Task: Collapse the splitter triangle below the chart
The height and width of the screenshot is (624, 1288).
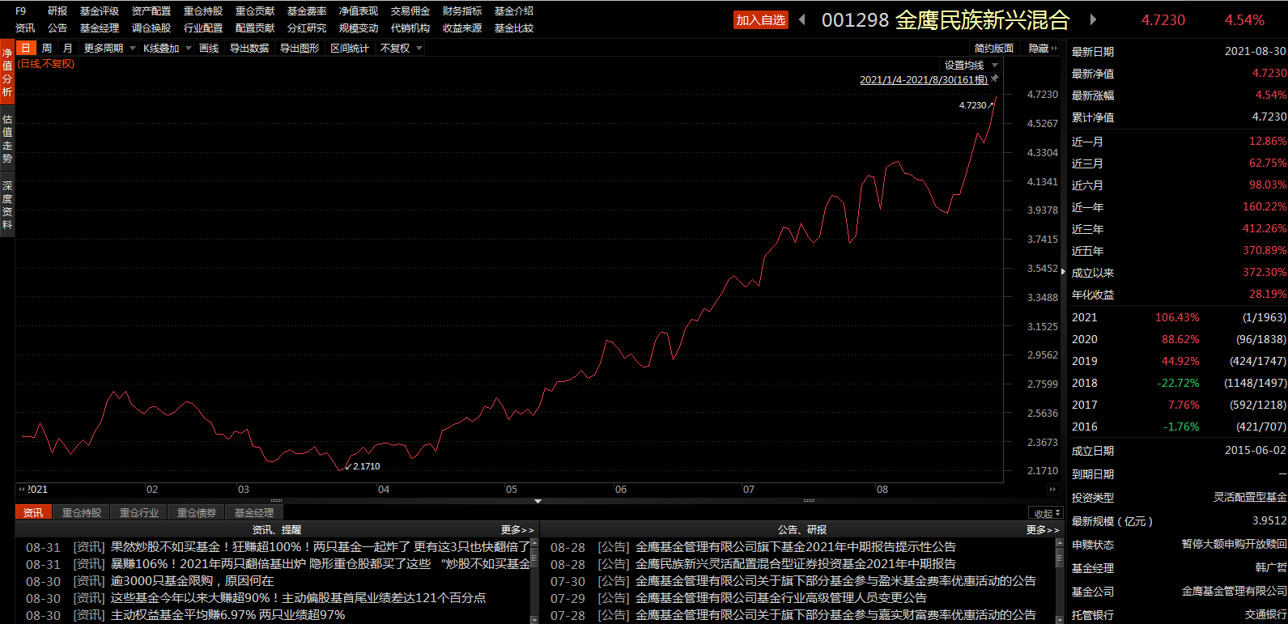Action: click(x=538, y=501)
